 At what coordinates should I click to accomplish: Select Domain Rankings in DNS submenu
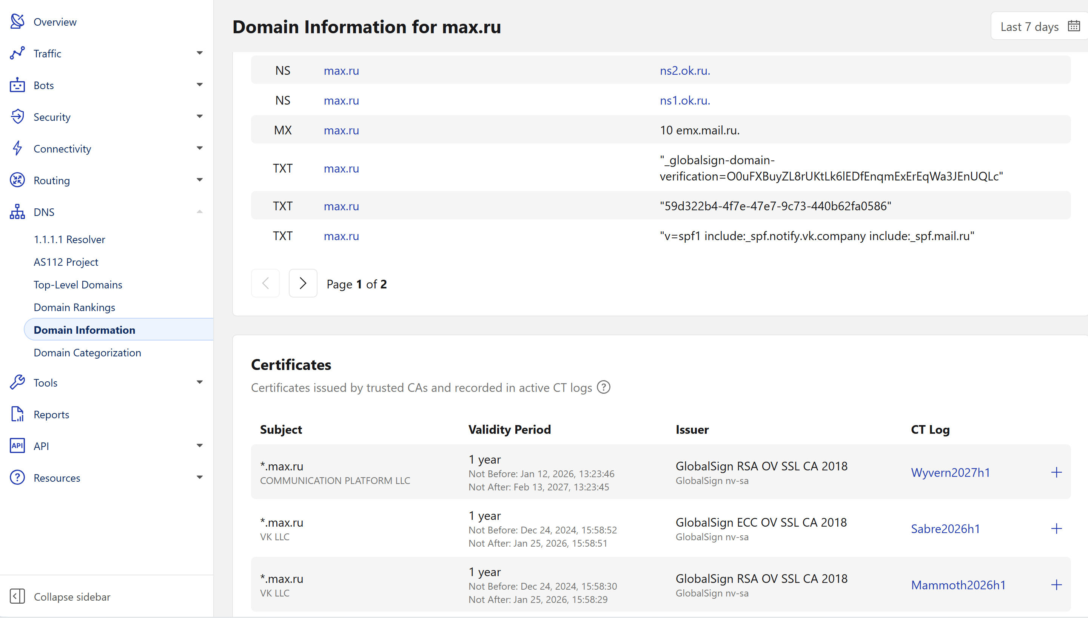[x=74, y=307]
